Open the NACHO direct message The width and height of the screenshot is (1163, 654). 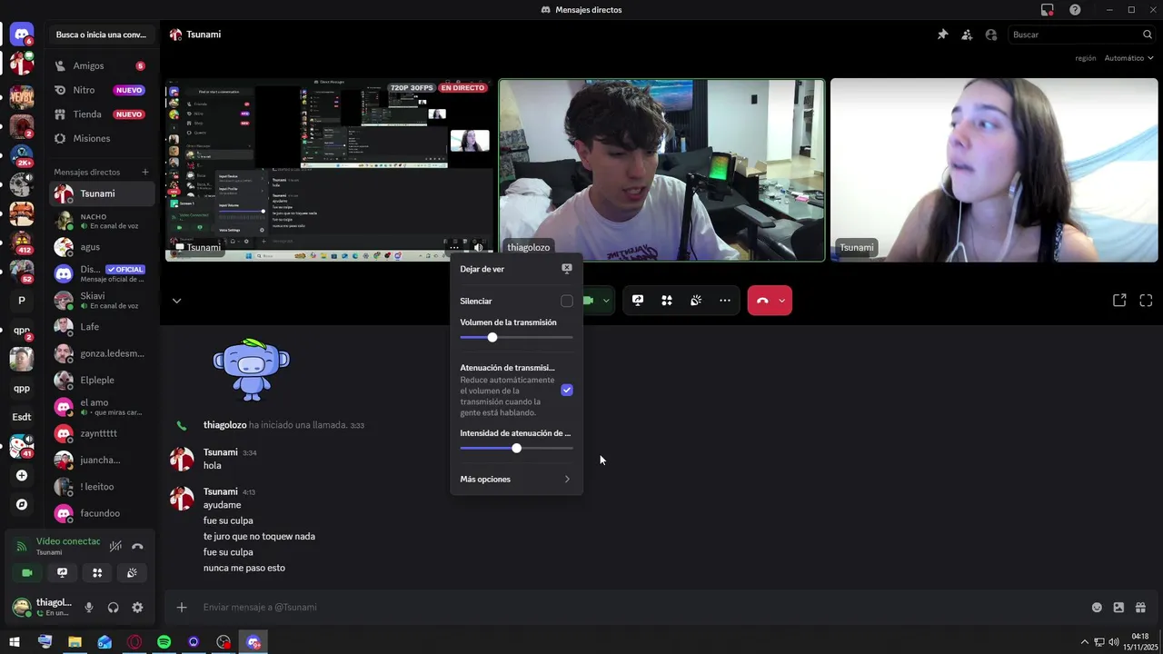[103, 221]
